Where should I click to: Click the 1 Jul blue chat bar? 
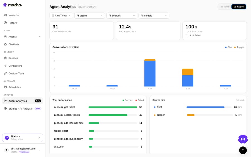150,74
